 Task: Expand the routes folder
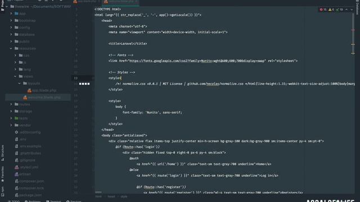click(x=11, y=104)
